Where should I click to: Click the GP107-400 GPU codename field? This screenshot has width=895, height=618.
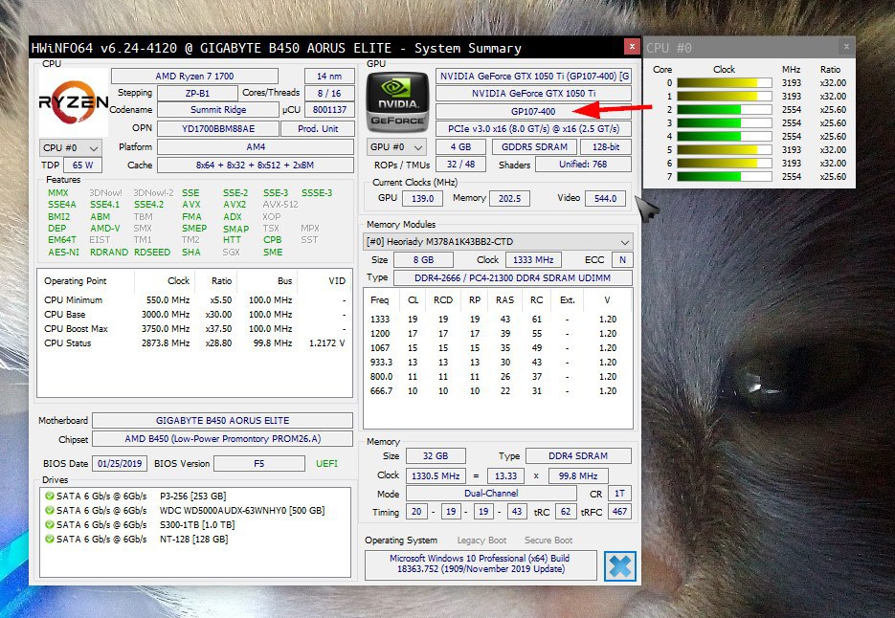(533, 111)
